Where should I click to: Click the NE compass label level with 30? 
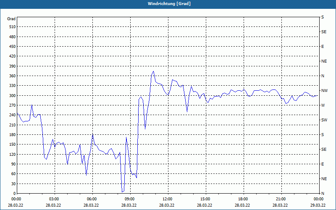tap(324, 179)
